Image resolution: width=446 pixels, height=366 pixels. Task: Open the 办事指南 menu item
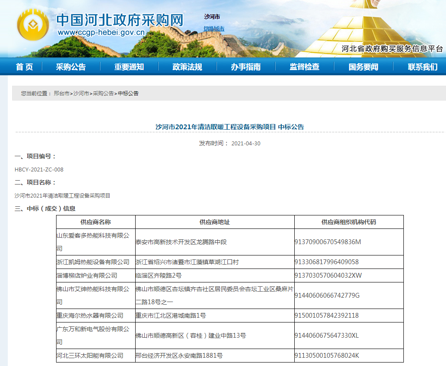(246, 67)
